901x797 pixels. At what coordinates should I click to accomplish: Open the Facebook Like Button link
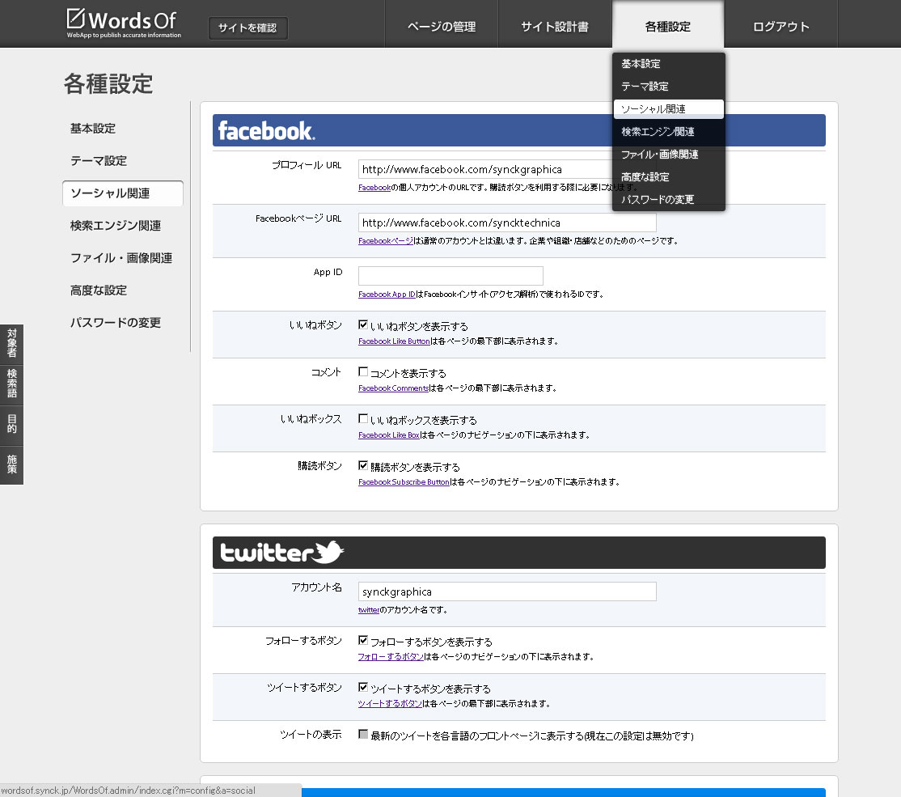394,341
